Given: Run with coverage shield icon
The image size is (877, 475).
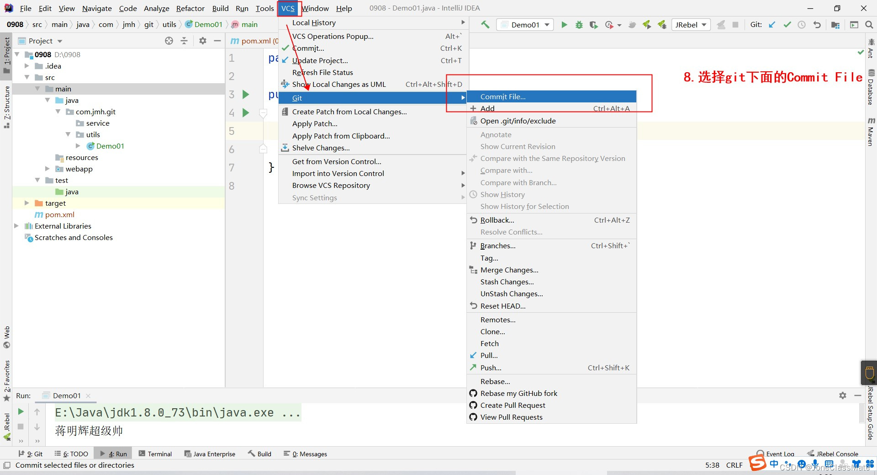Looking at the screenshot, I should 593,25.
